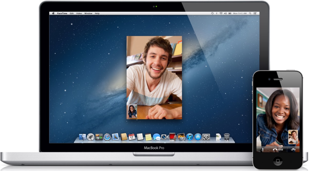Click self-view thumbnail in FaceTime window

132,111
